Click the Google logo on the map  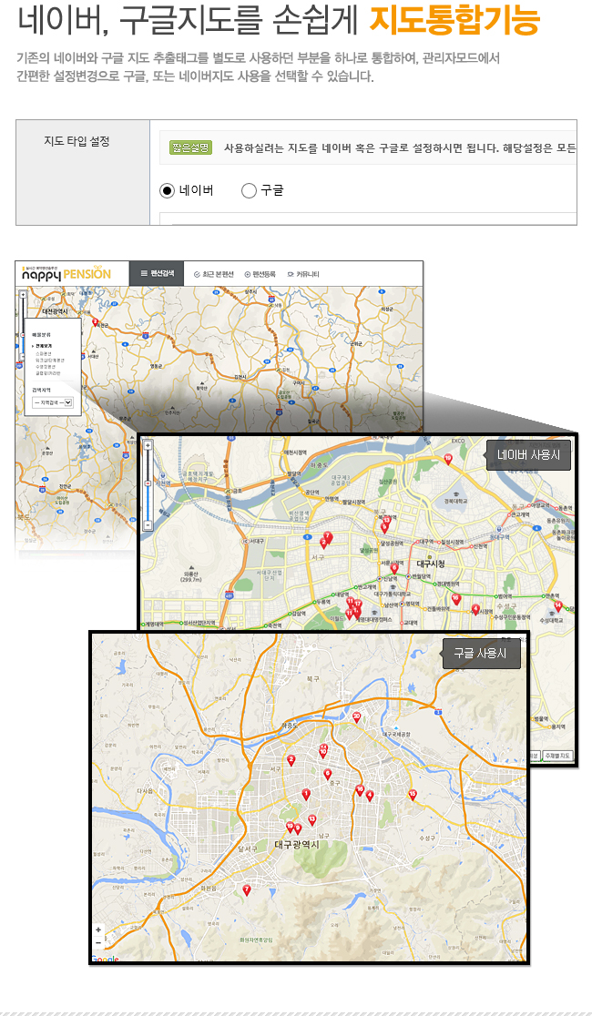coord(105,959)
